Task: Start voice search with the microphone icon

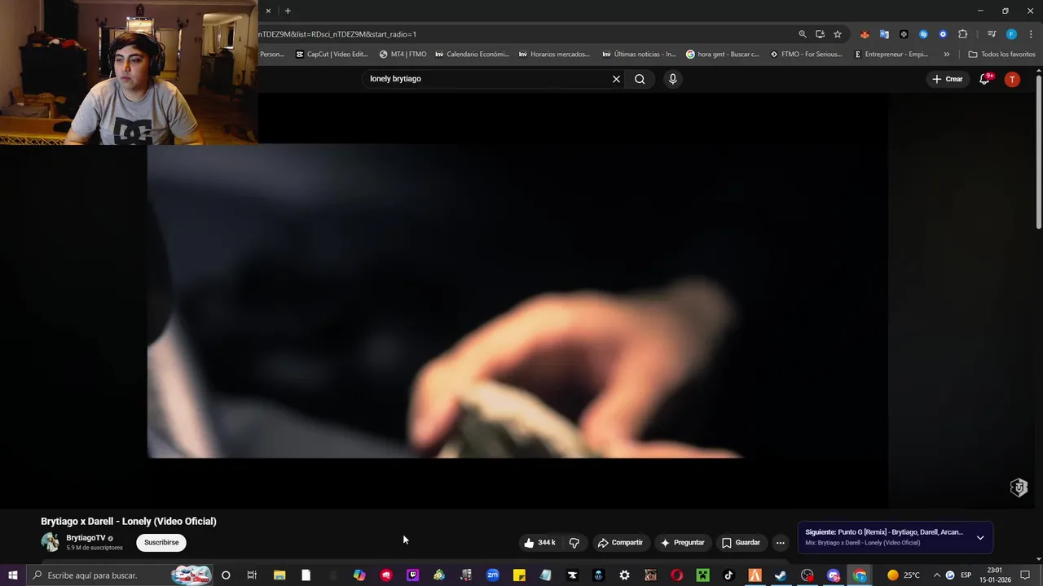Action: pyautogui.click(x=672, y=79)
